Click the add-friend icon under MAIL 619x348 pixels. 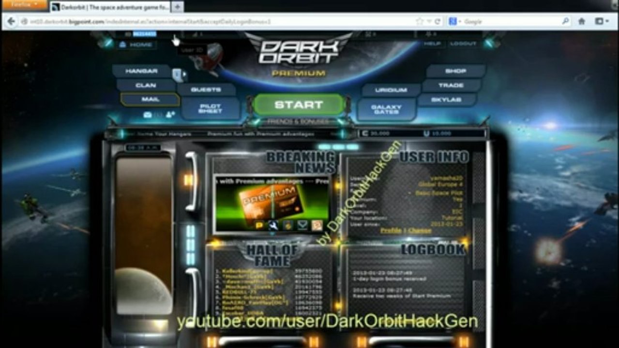(170, 115)
